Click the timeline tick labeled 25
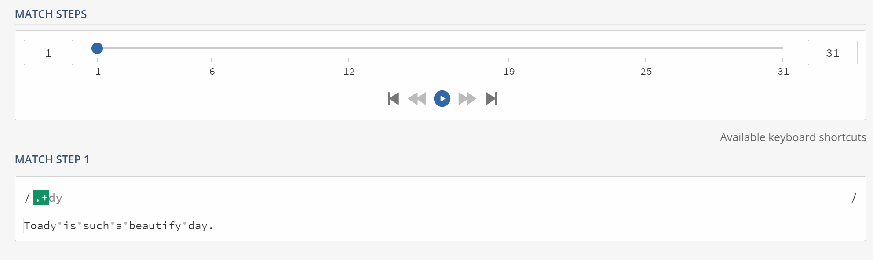Image resolution: width=873 pixels, height=260 pixels. pyautogui.click(x=646, y=71)
